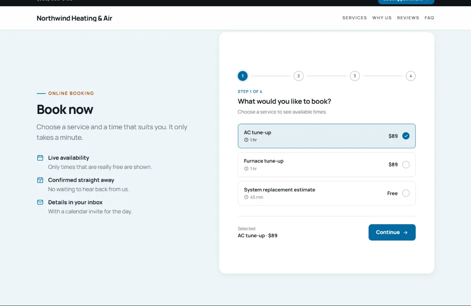Open the FAQ nav link

click(429, 18)
